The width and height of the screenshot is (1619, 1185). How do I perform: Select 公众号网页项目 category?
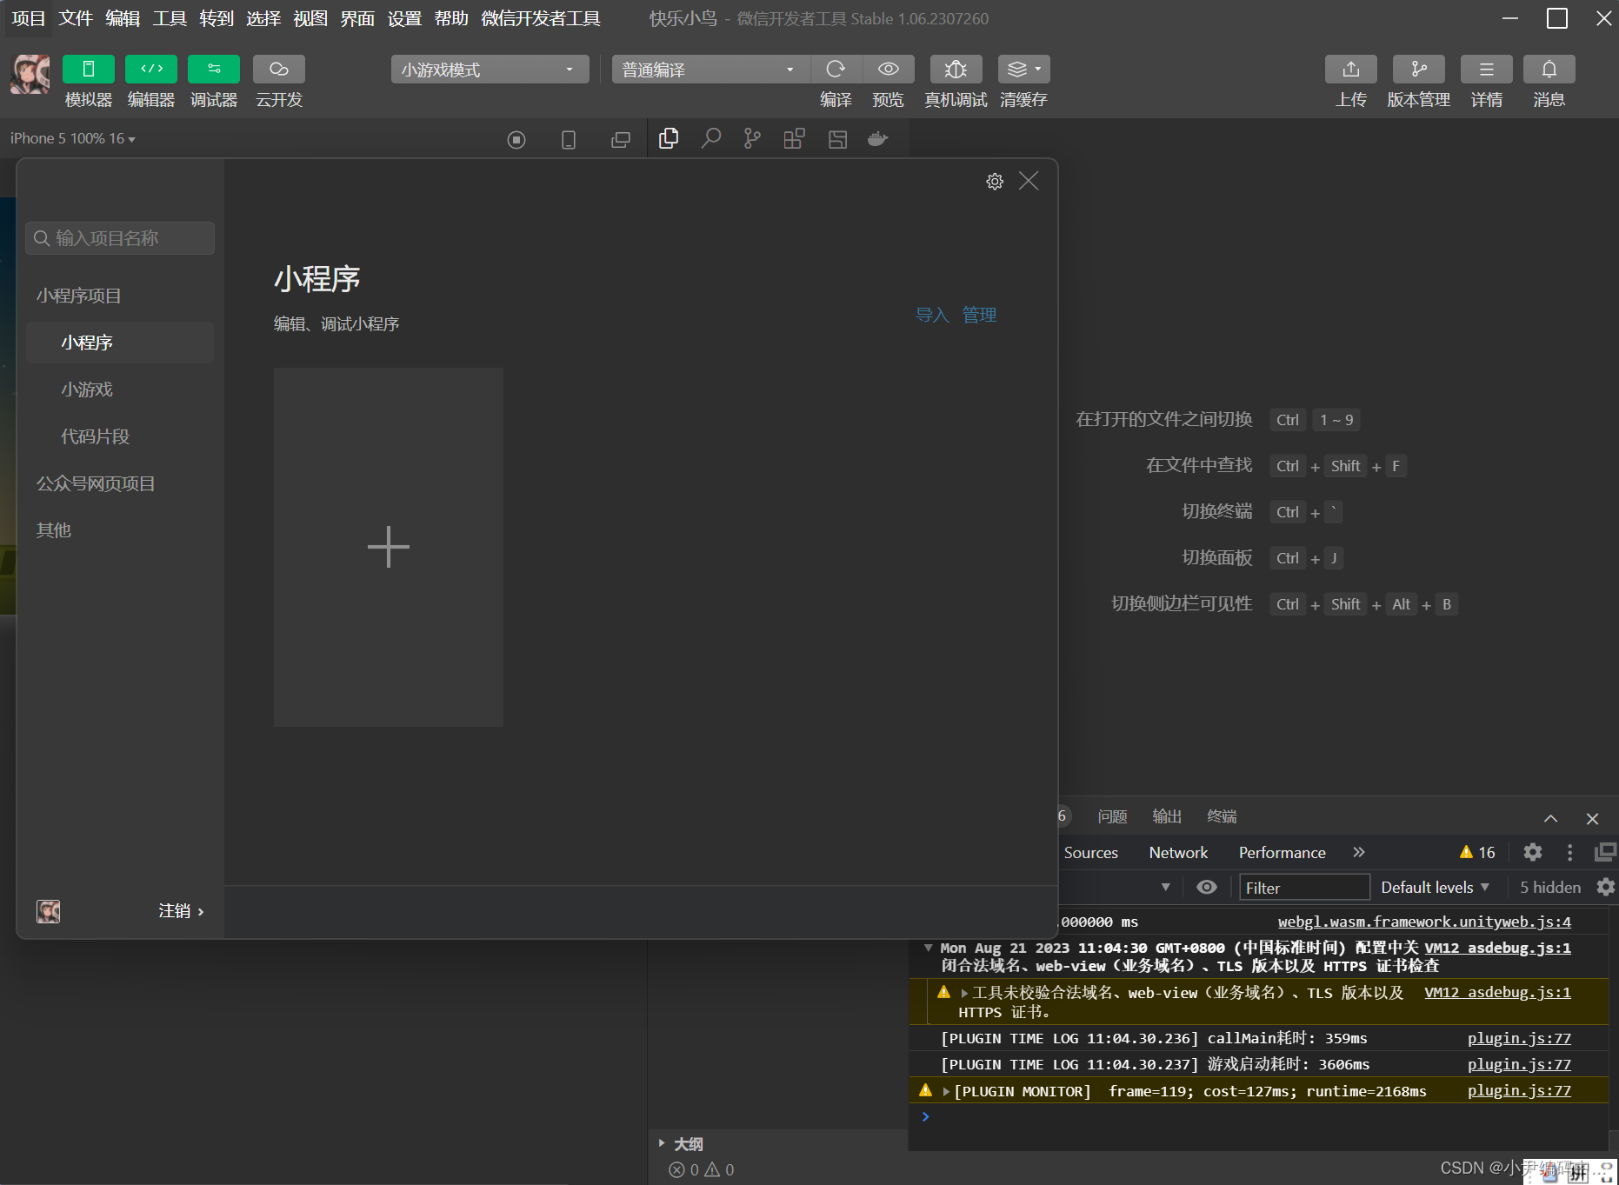coord(96,483)
